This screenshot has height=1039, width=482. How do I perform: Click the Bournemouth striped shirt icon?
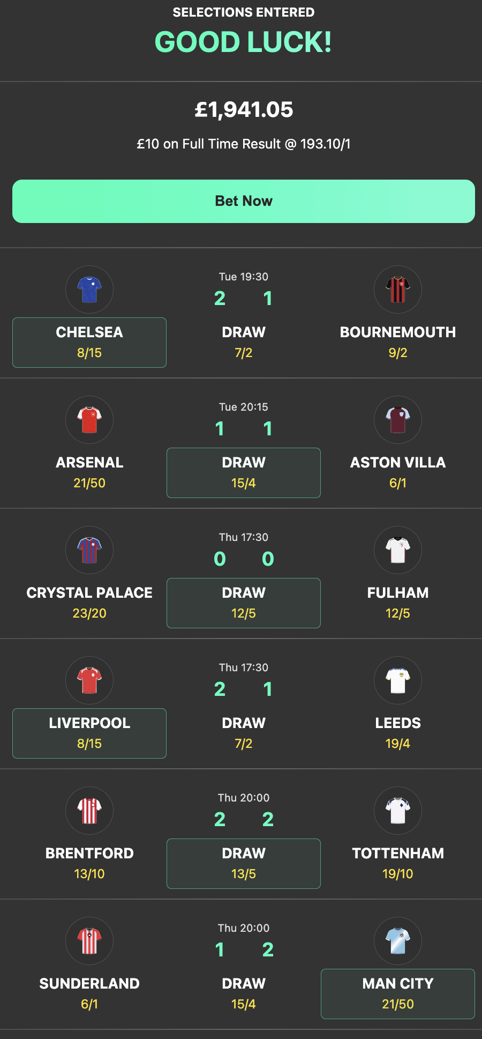(x=397, y=290)
